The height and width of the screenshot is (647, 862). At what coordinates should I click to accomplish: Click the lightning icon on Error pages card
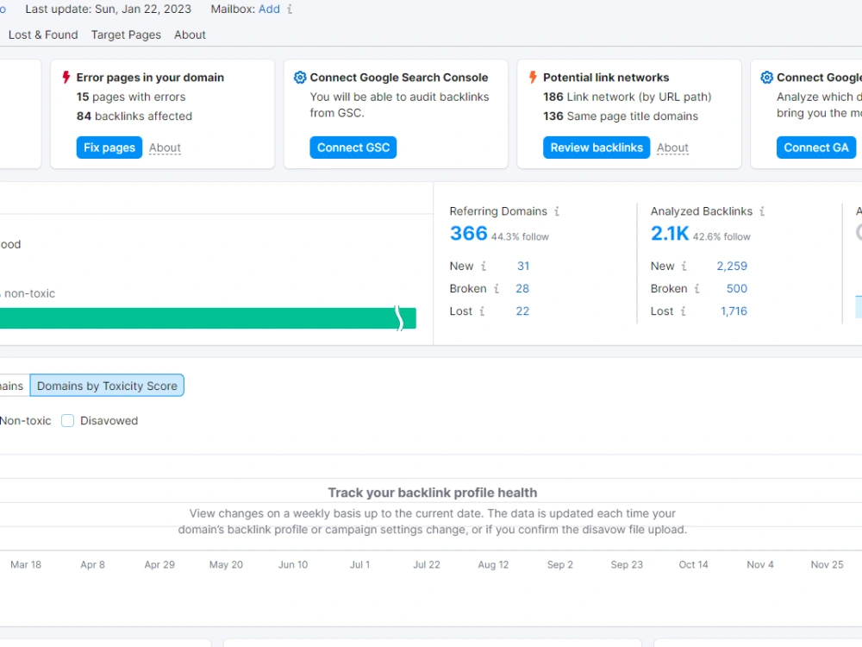point(66,77)
